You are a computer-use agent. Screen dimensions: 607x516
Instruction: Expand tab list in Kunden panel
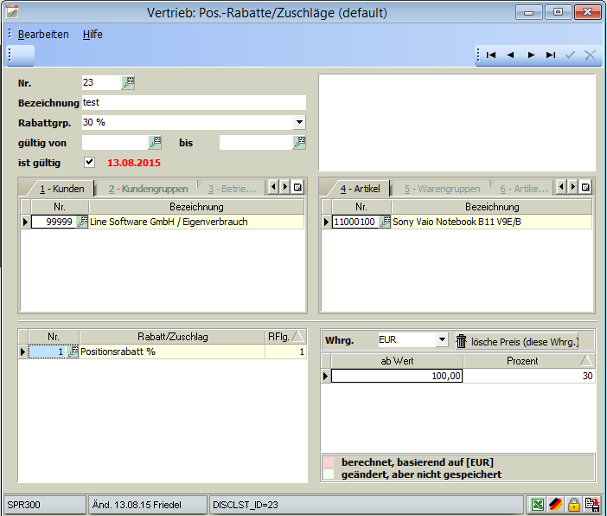pyautogui.click(x=297, y=187)
